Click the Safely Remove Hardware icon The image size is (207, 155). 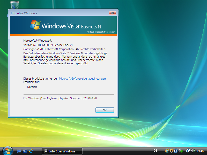point(181,151)
